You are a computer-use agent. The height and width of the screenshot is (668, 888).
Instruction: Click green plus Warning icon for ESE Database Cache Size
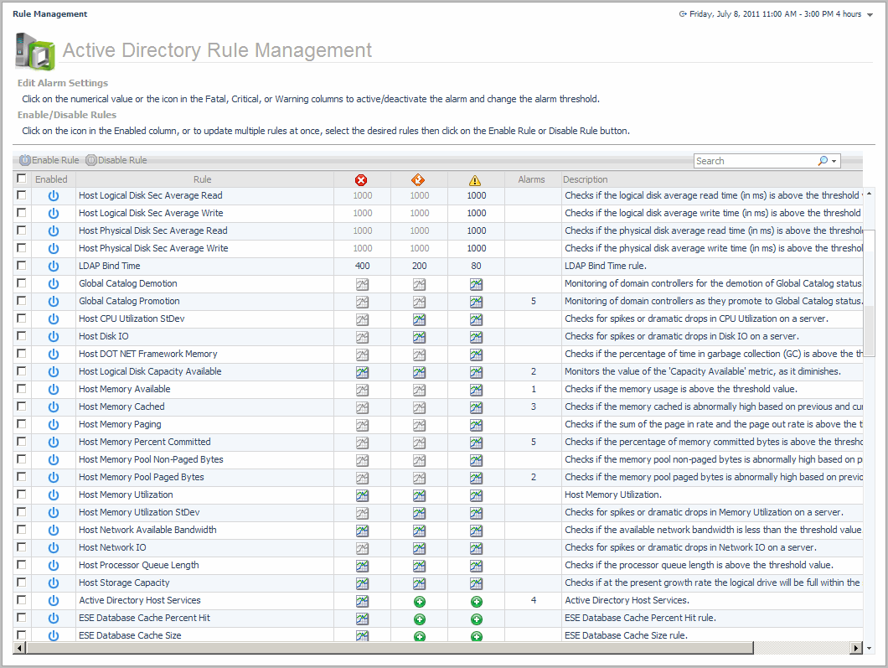tap(476, 636)
